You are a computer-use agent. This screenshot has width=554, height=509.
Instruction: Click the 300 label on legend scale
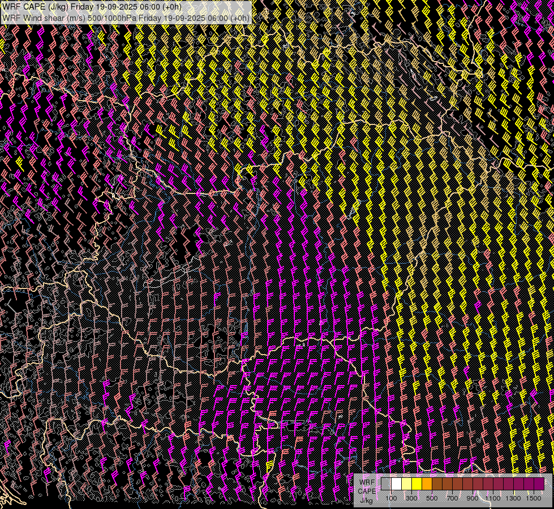[411, 498]
